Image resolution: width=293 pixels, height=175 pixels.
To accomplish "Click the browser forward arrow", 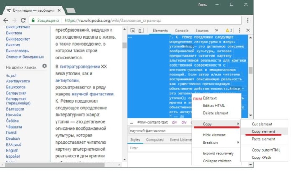I will (x=14, y=21).
